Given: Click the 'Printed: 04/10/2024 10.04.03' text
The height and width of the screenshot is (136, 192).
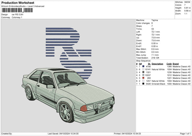Looking at the screenshot, I should point(127,133).
